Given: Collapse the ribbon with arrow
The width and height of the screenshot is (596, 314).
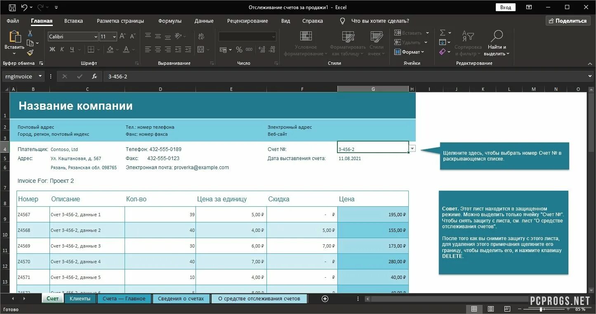Looking at the screenshot, I should click(590, 64).
